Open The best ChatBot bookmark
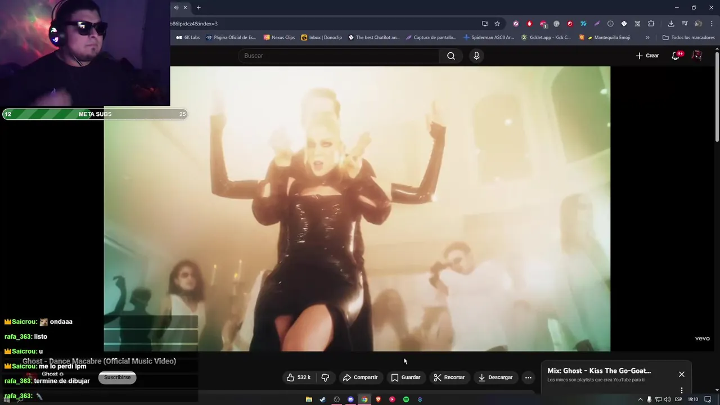This screenshot has width=720, height=405. (x=373, y=38)
